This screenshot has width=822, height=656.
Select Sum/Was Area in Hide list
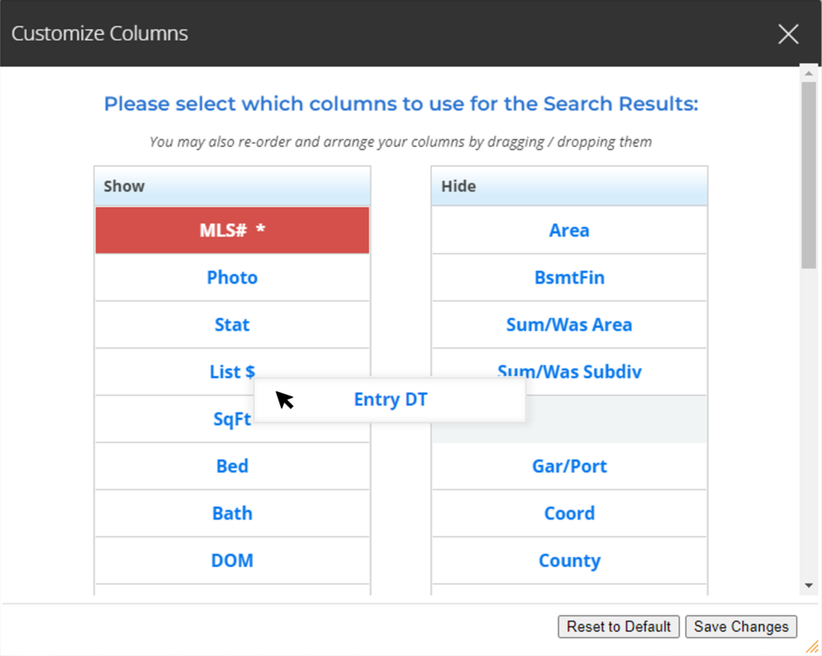(x=569, y=325)
